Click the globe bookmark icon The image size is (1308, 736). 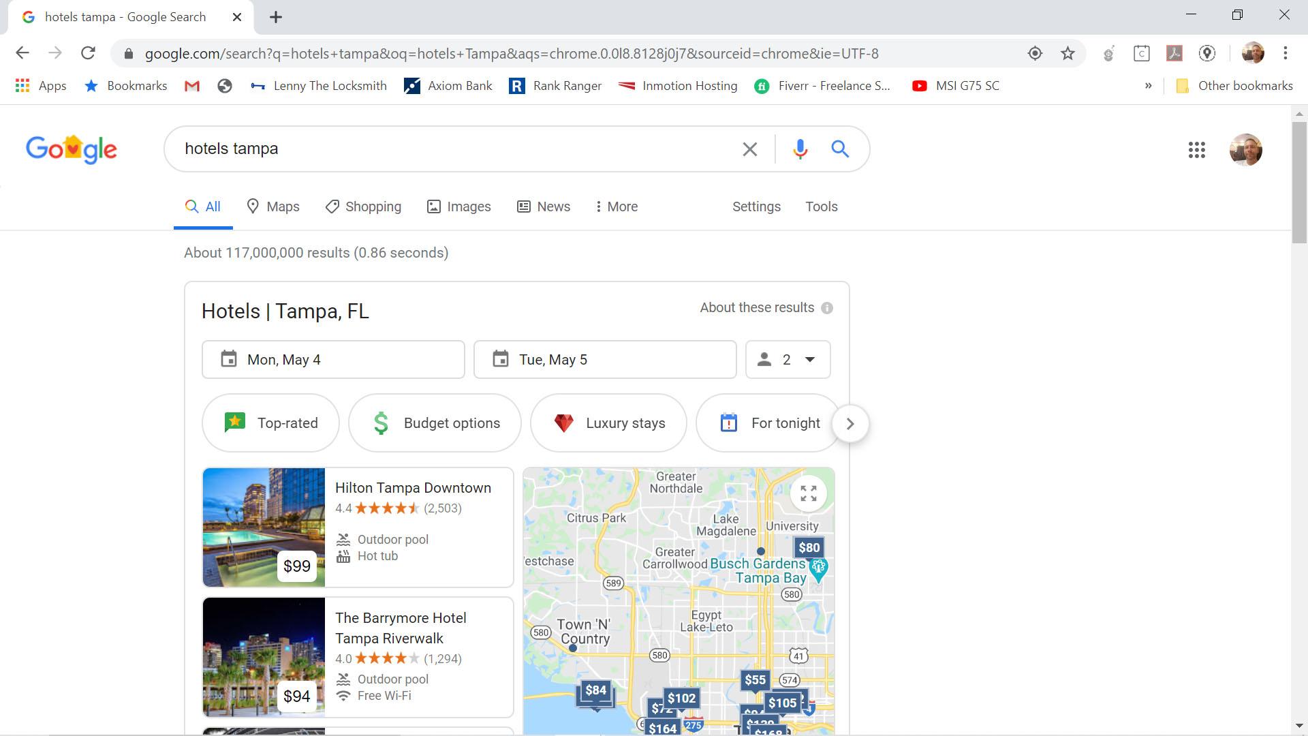225,86
